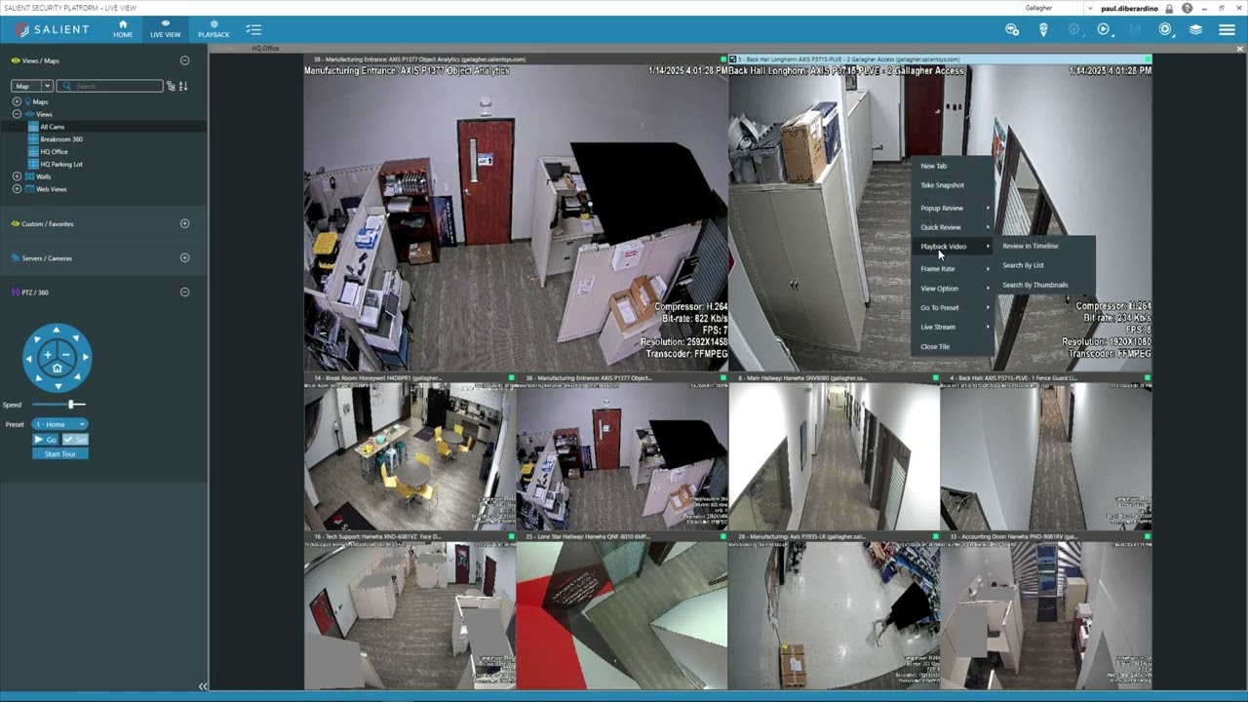Viewport: 1248px width, 702px height.
Task: Click the PTZ home position icon
Action: tap(57, 368)
